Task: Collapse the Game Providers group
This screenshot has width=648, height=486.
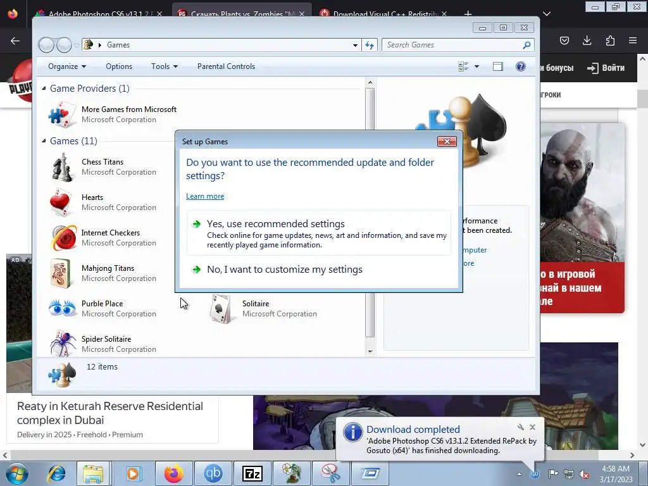Action: tap(44, 88)
